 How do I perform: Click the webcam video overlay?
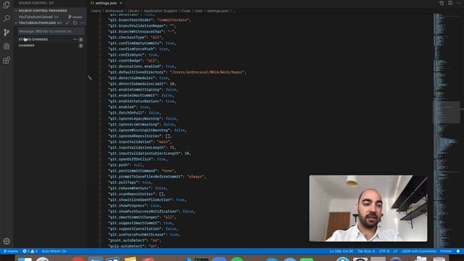pyautogui.click(x=368, y=208)
